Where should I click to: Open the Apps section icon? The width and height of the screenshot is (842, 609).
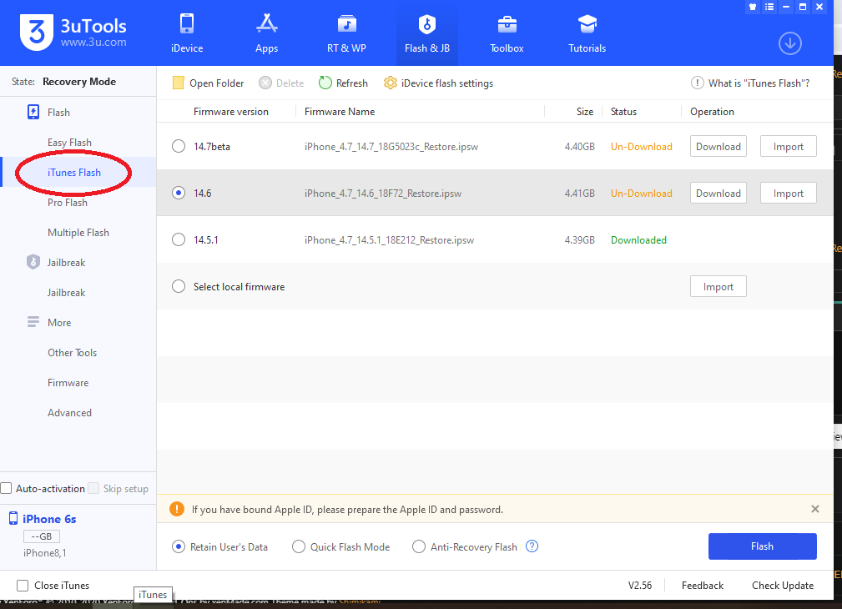click(266, 24)
